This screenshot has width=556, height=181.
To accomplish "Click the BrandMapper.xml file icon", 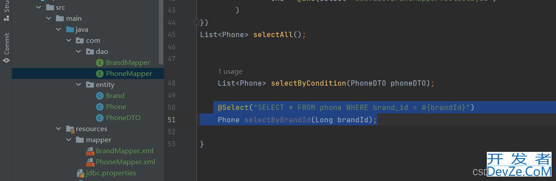I will pos(90,151).
